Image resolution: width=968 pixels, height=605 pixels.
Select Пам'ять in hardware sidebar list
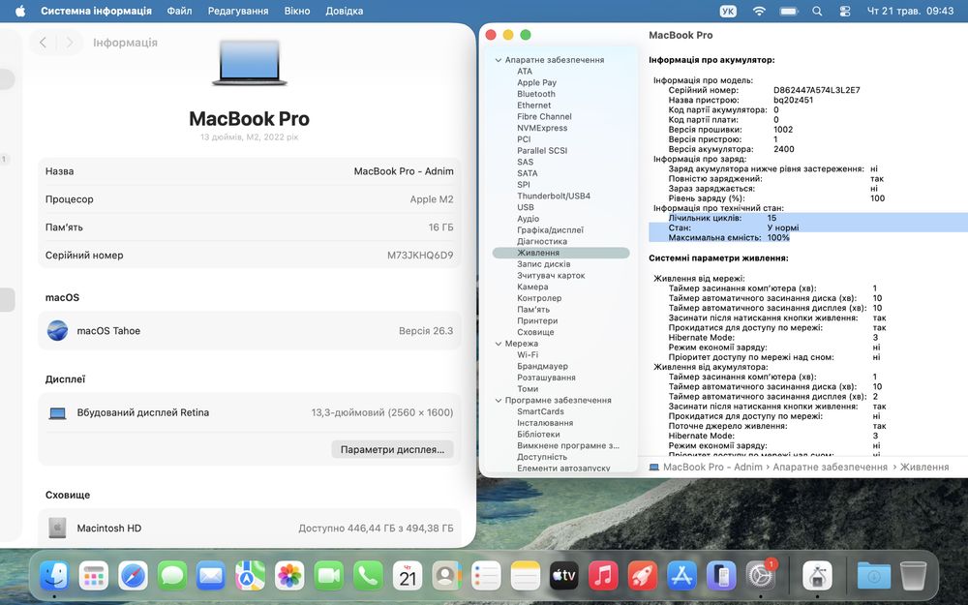[532, 310]
